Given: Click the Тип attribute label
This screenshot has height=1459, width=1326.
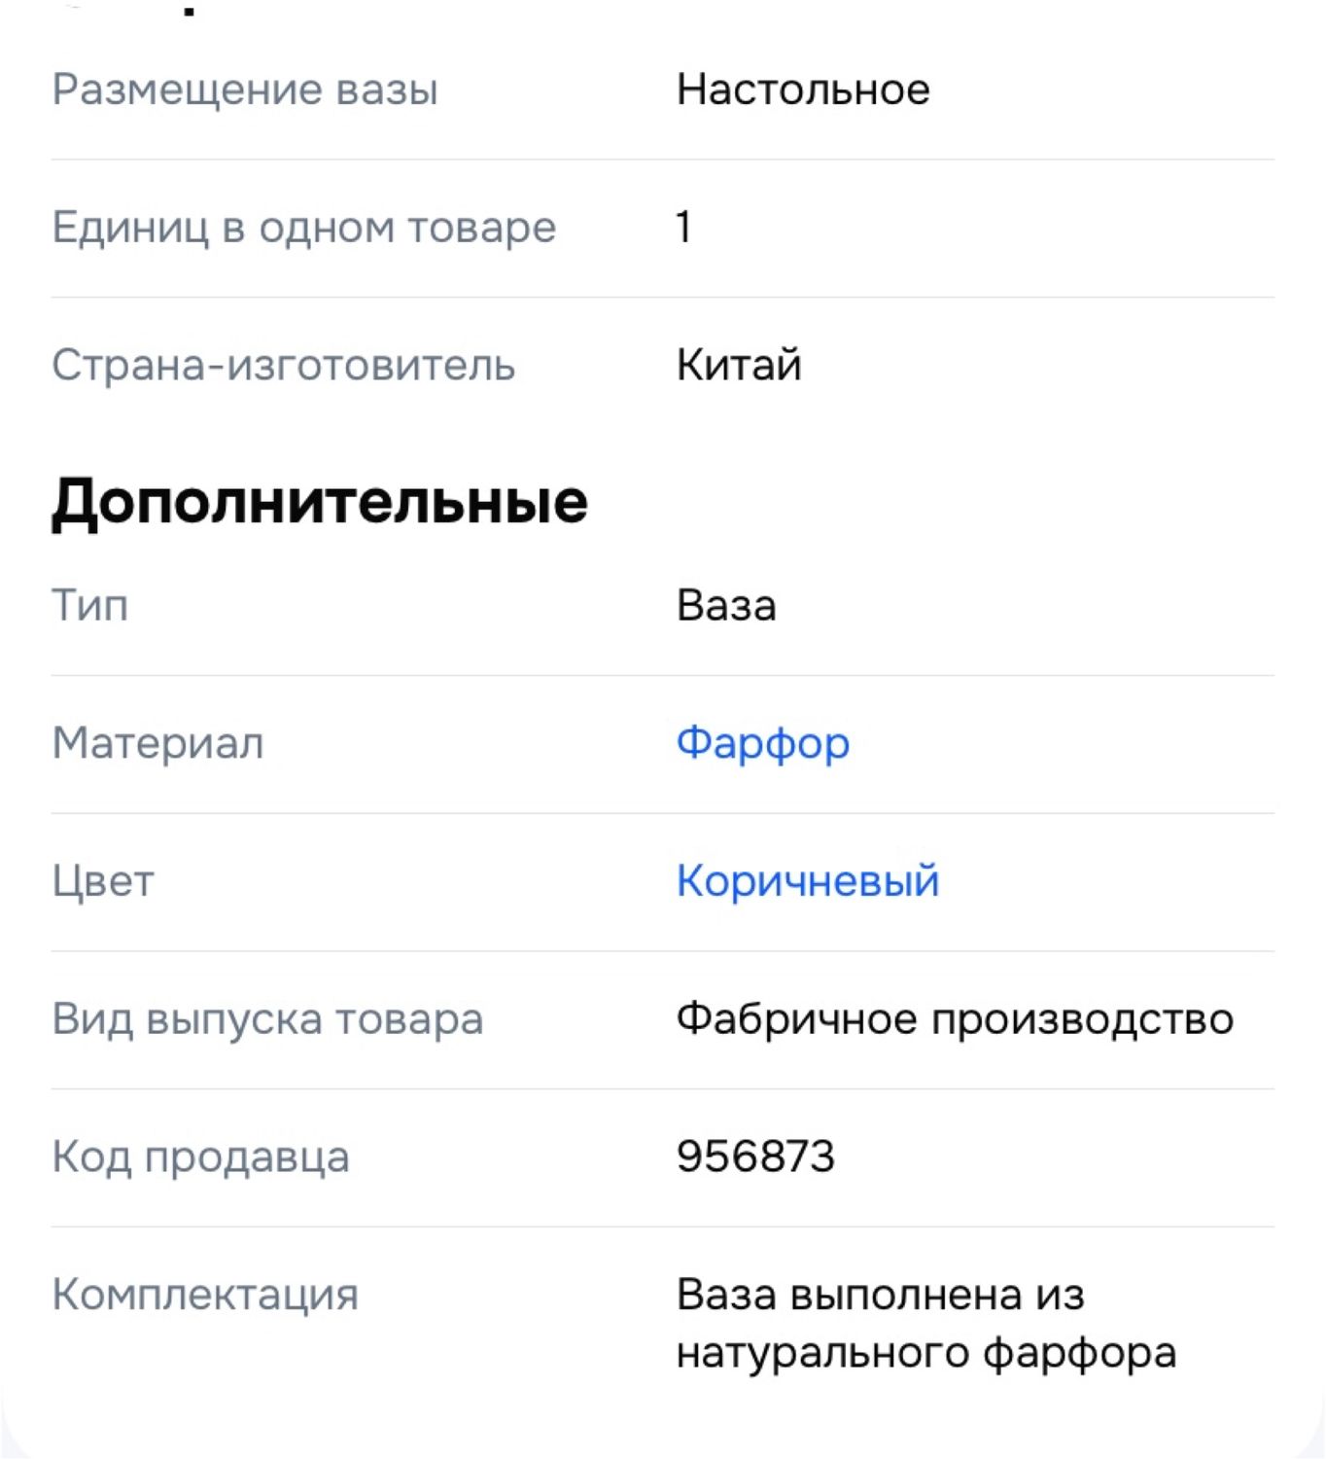Looking at the screenshot, I should (89, 606).
